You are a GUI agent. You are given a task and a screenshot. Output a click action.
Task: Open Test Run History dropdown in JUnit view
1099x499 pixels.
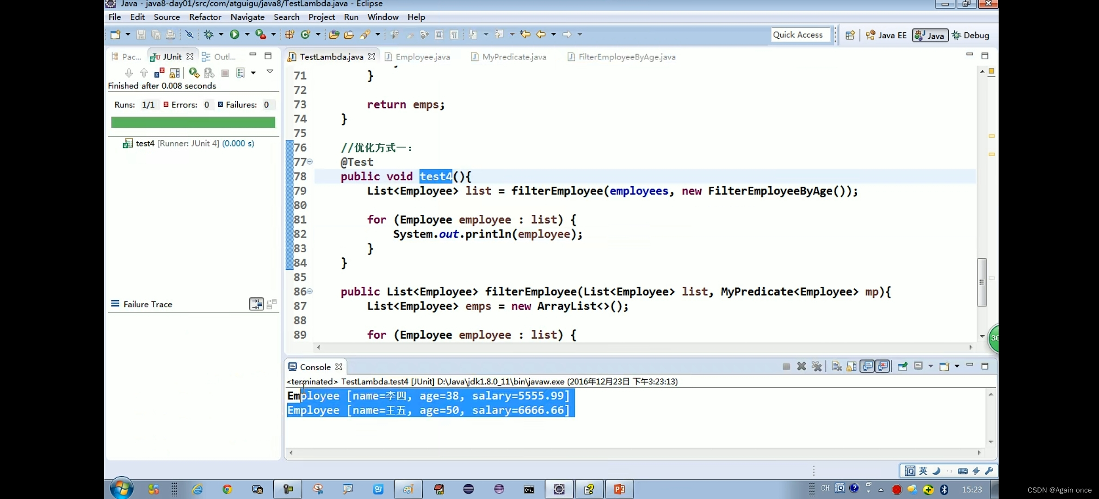point(253,73)
